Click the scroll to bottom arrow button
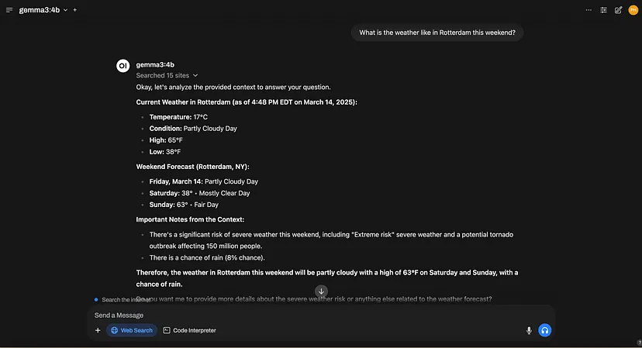The width and height of the screenshot is (642, 348). coord(322,291)
